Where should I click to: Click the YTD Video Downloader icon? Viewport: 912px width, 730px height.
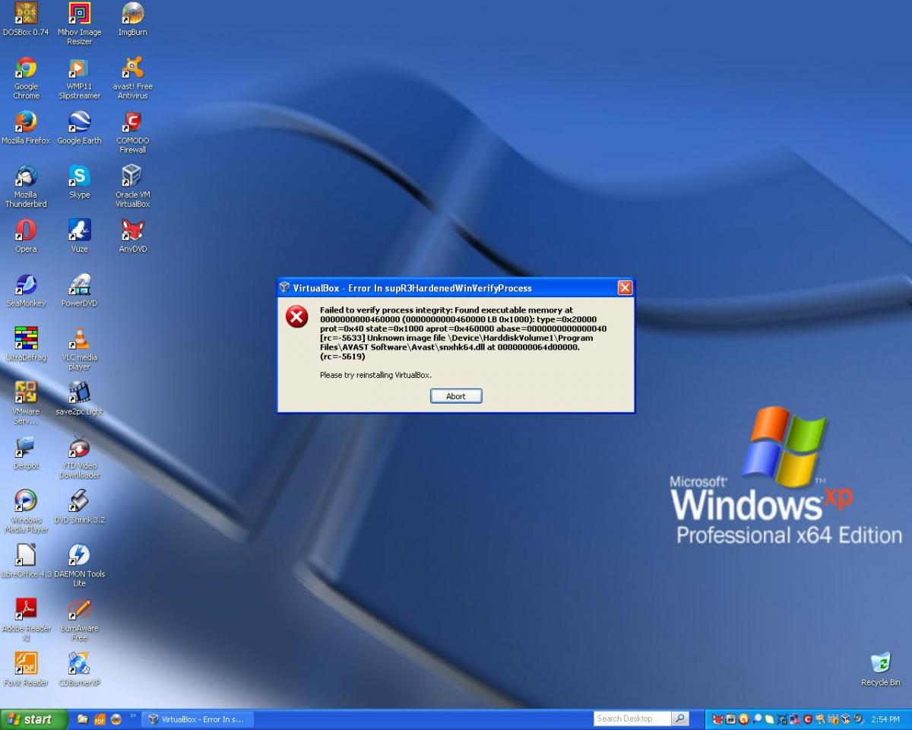[79, 457]
